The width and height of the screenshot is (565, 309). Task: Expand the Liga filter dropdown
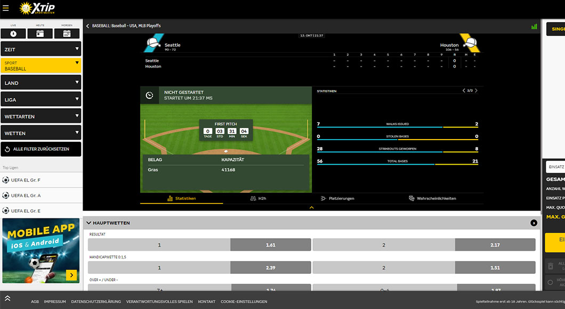[41, 100]
